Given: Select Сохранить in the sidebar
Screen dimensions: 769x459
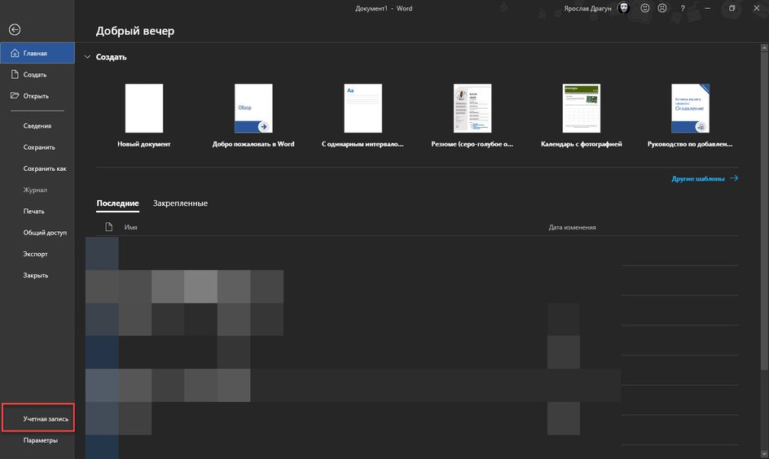Looking at the screenshot, I should (x=37, y=147).
